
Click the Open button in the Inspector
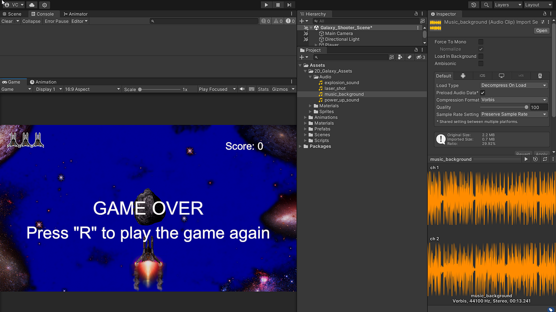click(x=541, y=31)
